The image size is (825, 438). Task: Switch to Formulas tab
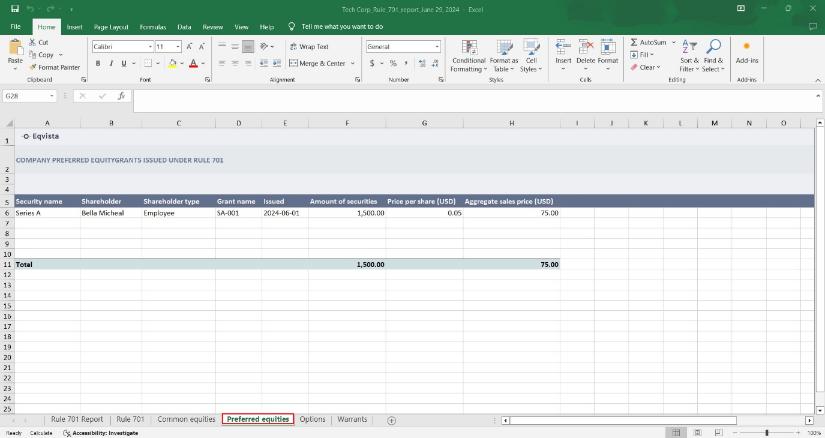coord(153,26)
